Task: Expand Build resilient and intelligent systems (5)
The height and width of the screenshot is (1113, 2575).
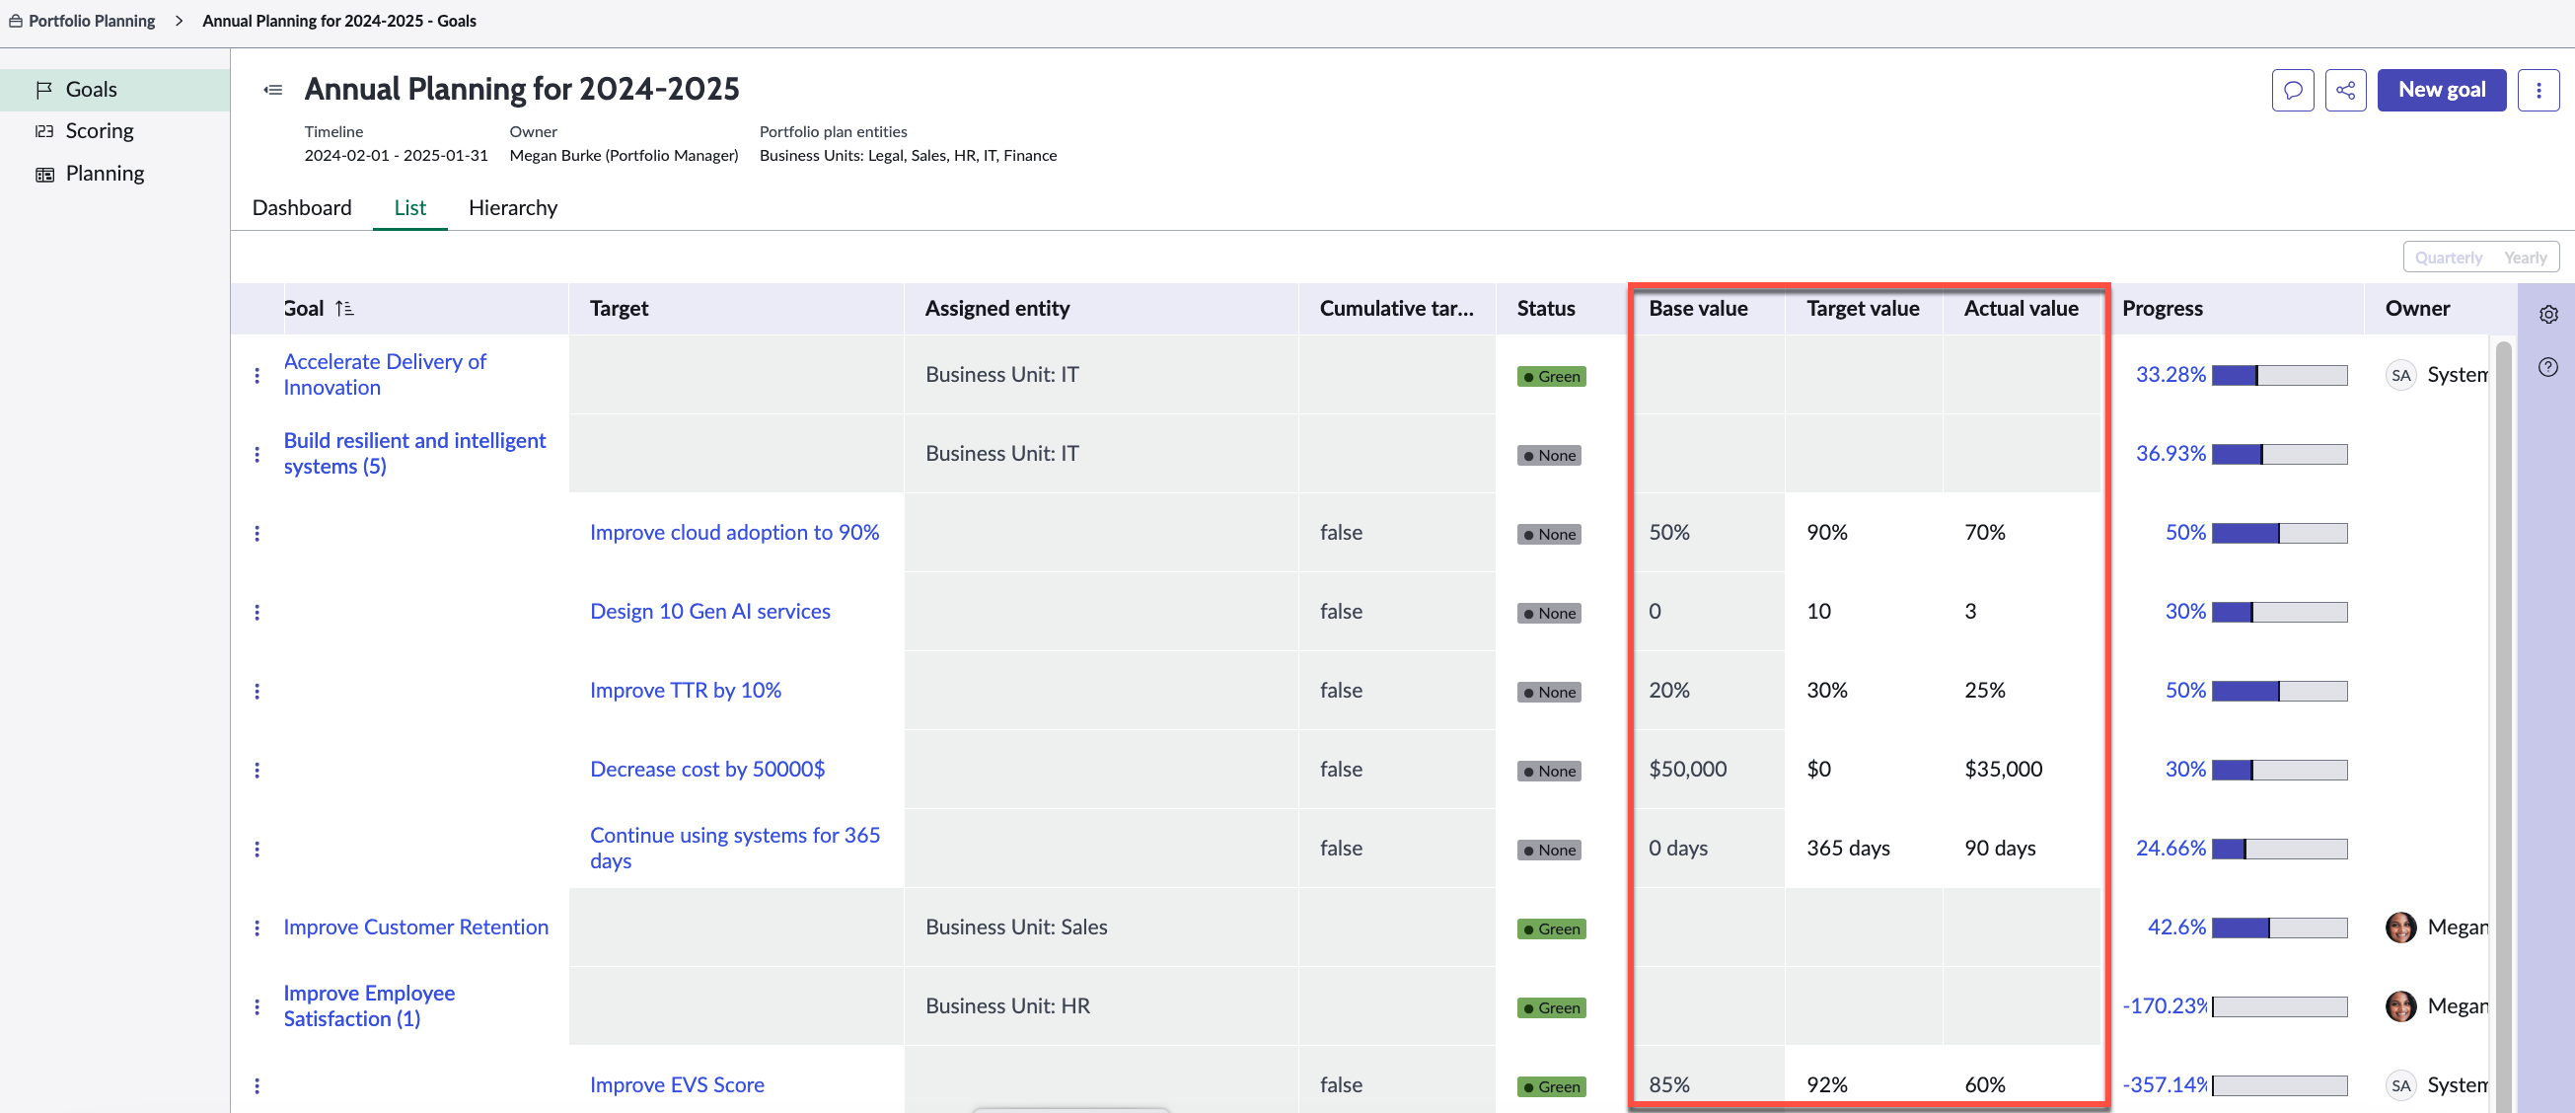Action: pos(413,453)
